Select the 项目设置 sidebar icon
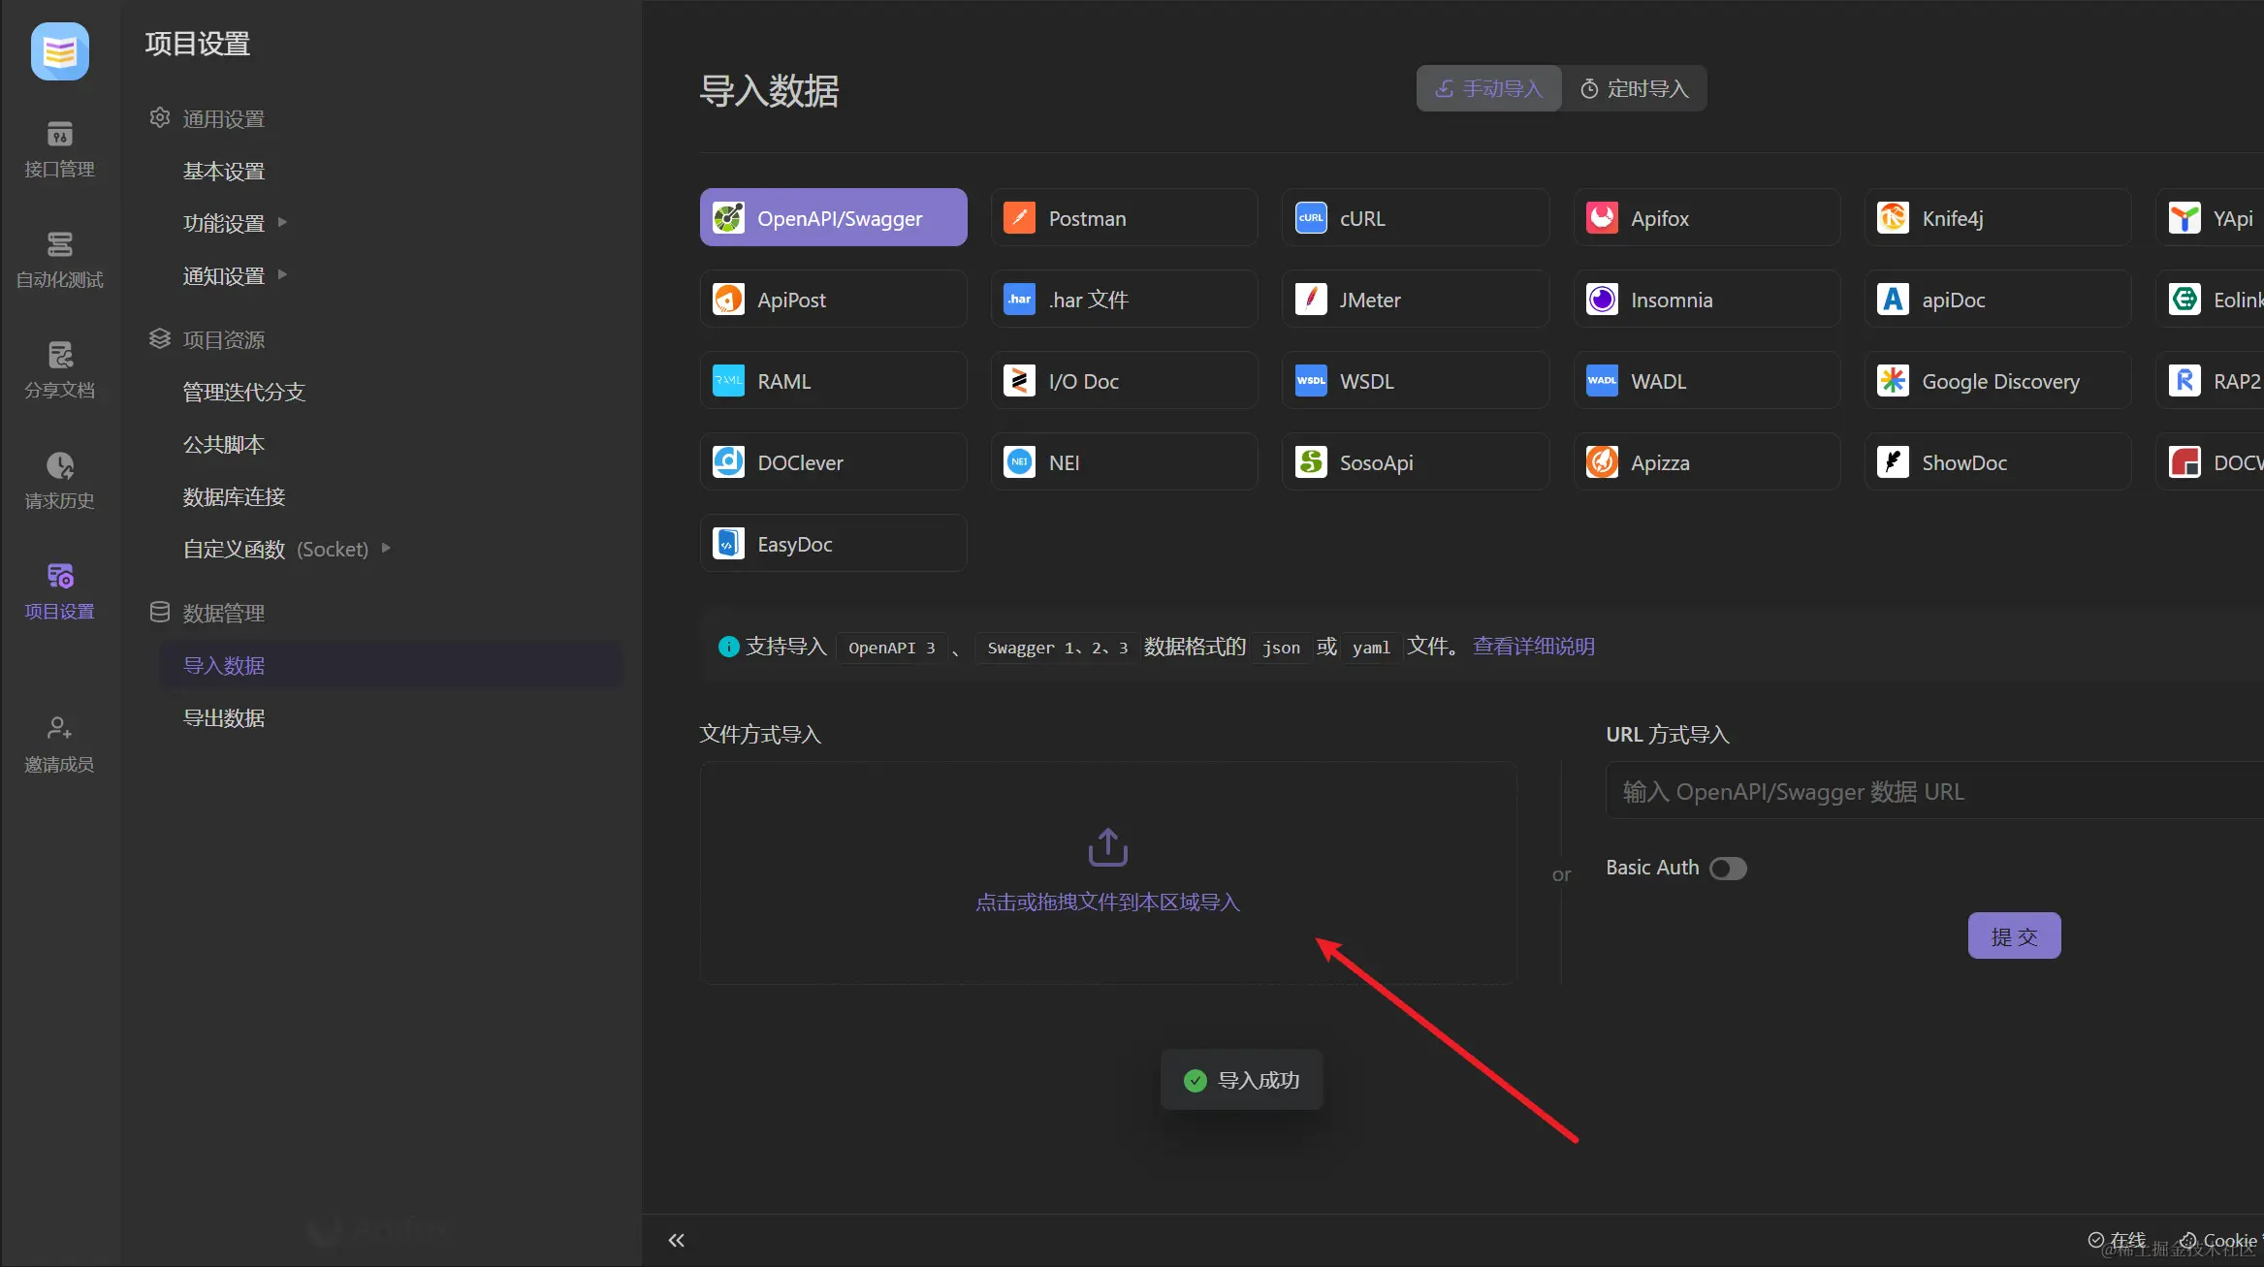 click(58, 589)
